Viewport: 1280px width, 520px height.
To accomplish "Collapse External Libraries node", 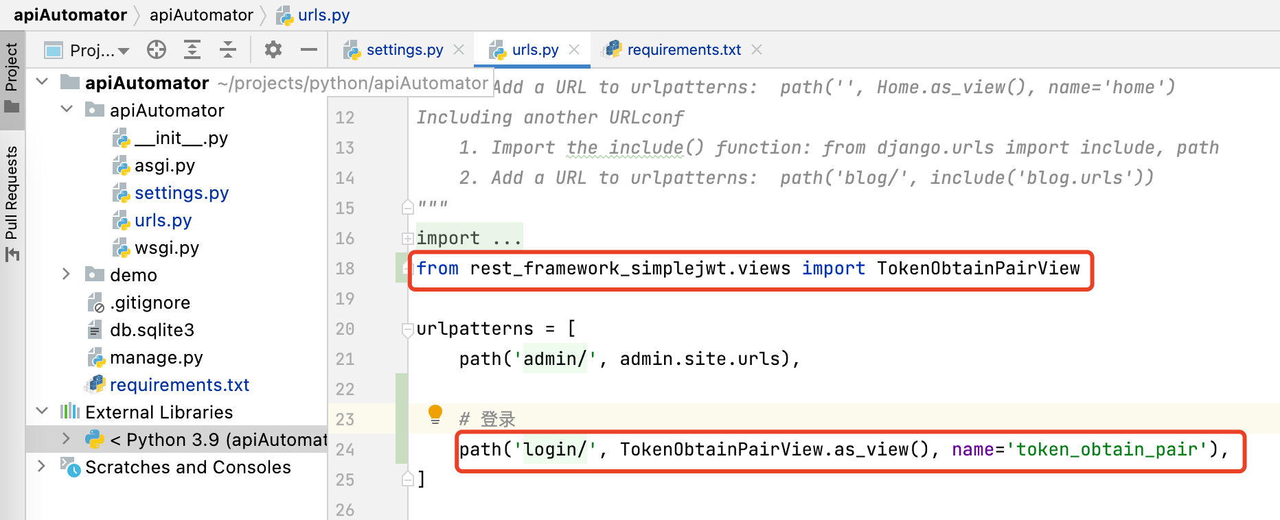I will 42,412.
